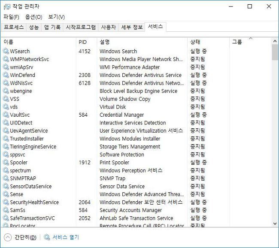Switch to the 성능 tab
This screenshot has height=248, width=279.
pyautogui.click(x=34, y=27)
